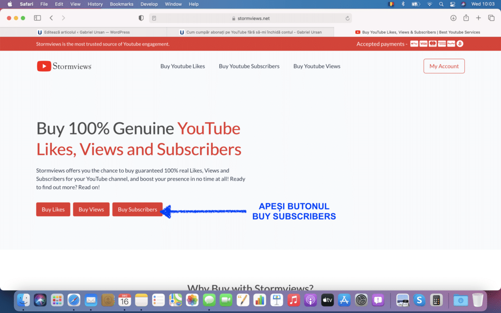Open the privacy report shield icon
The width and height of the screenshot is (501, 313).
(141, 18)
